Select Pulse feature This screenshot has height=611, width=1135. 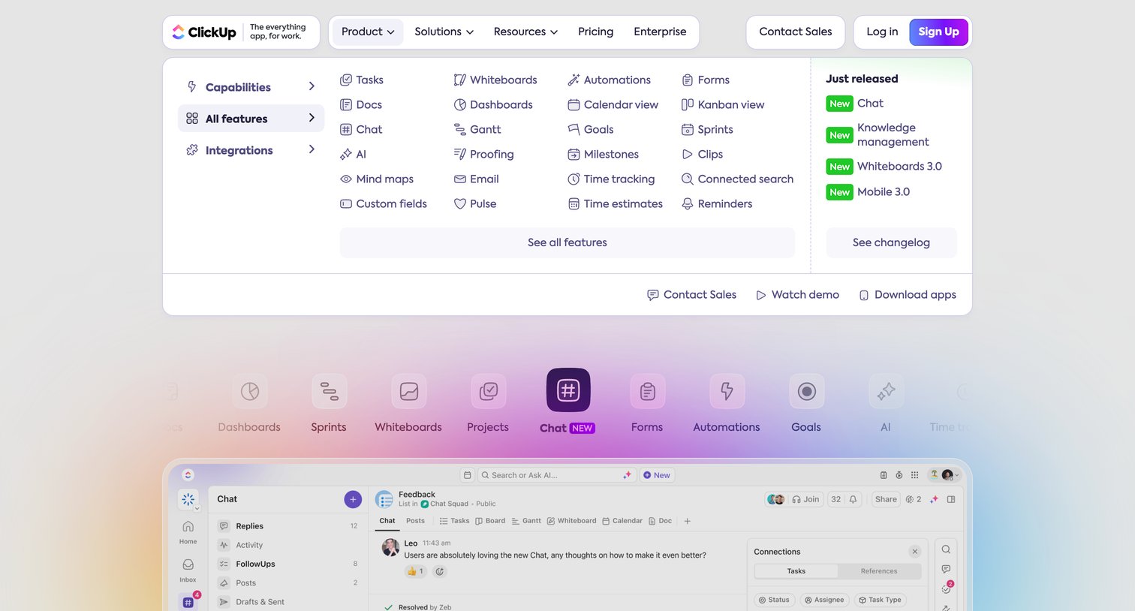click(475, 203)
